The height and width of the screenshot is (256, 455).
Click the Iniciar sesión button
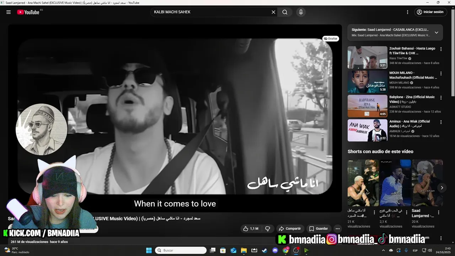click(x=430, y=12)
